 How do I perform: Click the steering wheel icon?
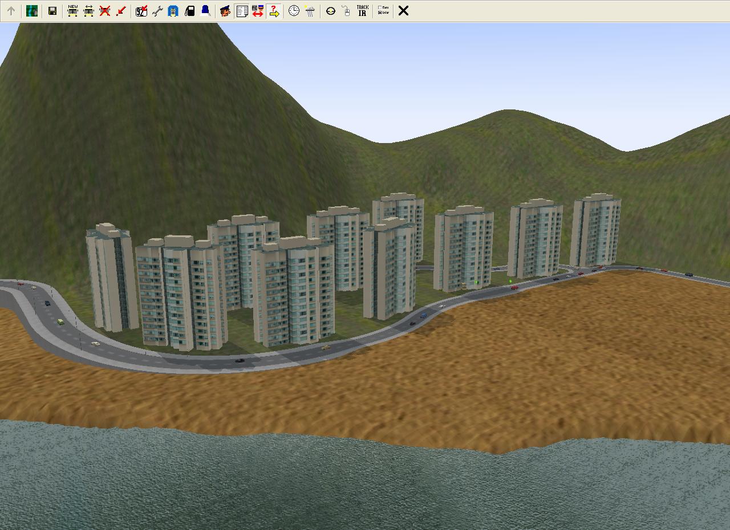[x=330, y=11]
